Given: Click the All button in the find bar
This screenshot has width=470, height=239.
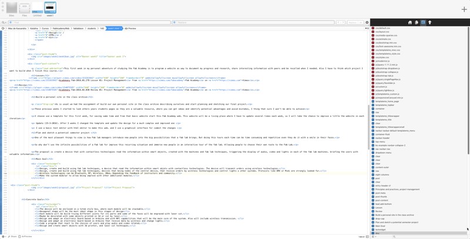Looking at the screenshot, I should coord(361,22).
